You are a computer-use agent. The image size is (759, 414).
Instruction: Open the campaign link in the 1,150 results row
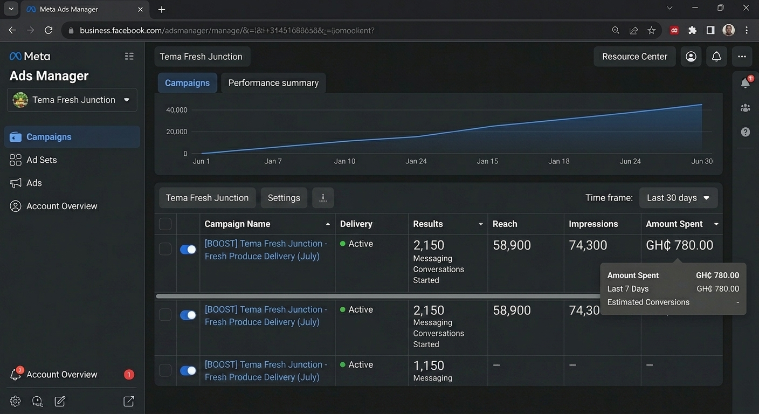(266, 371)
